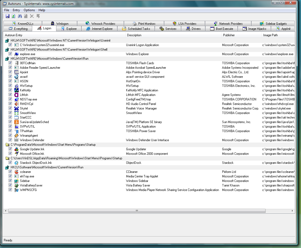Untick the Google Updater.lnk checkbox
Screen dimensions: 301x248
[10, 149]
